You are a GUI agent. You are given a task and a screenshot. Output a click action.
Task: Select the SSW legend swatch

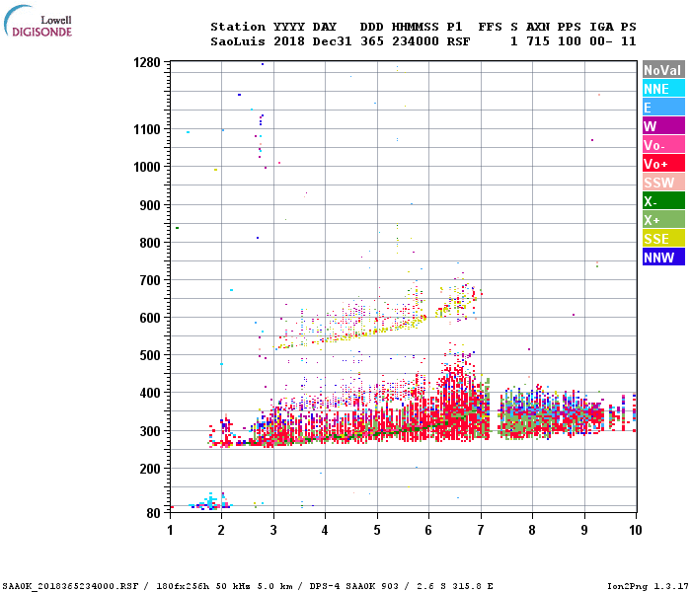663,182
